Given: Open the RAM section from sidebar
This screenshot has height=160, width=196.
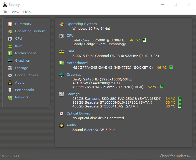Looking at the screenshot, I should pyautogui.click(x=19, y=46).
